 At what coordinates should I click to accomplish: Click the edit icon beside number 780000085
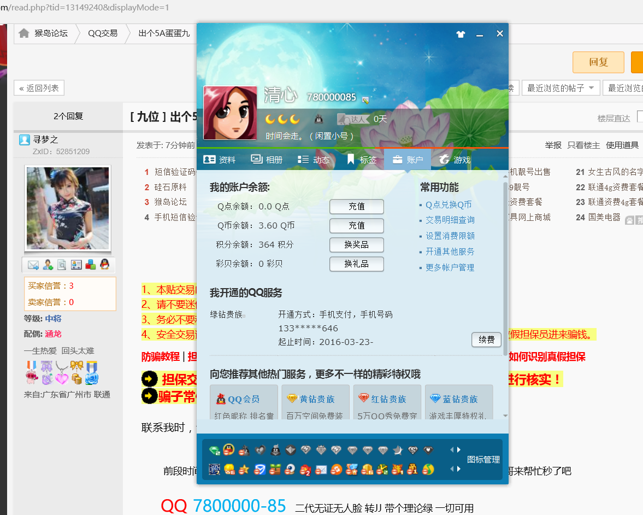click(x=365, y=100)
